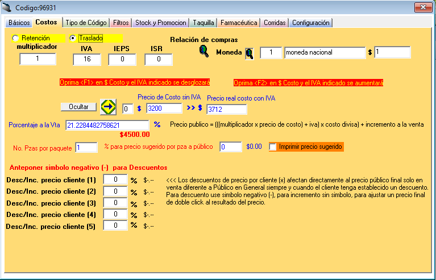Click the magnifier icon beside Relación de compras
Screen dimensions: 436x280
click(x=204, y=51)
